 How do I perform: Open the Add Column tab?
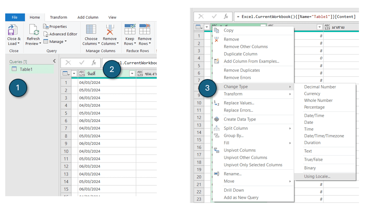coord(88,17)
